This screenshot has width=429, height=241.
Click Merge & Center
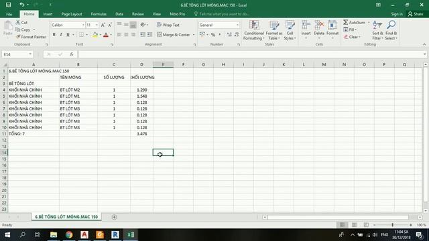(174, 35)
